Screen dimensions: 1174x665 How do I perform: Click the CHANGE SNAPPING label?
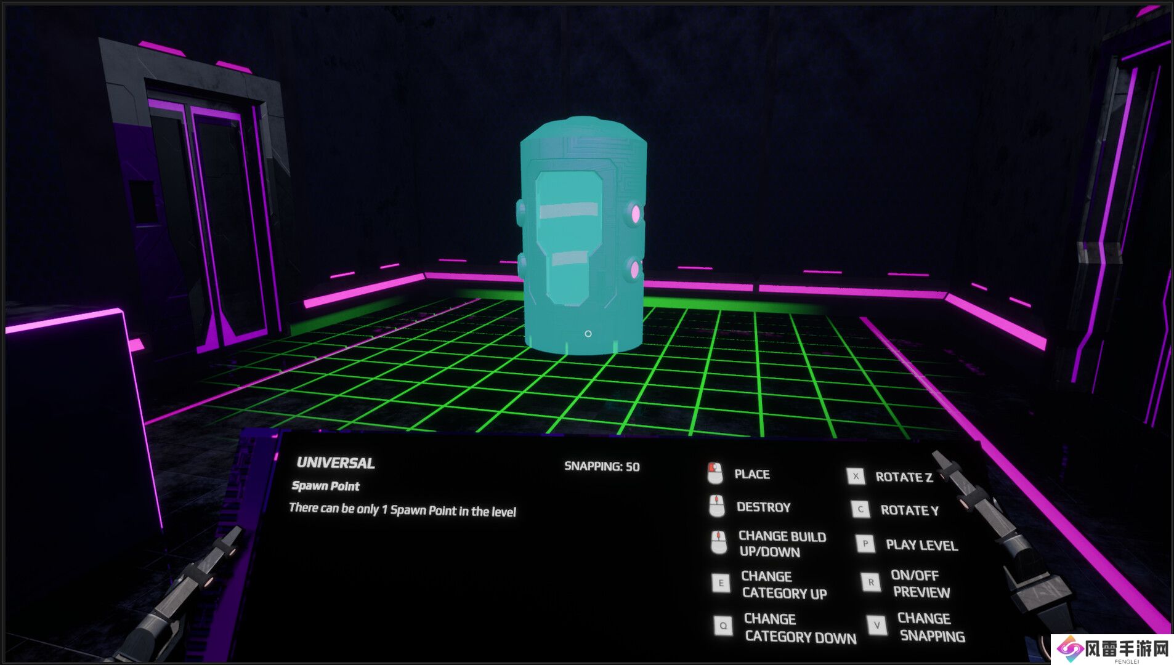pos(931,627)
